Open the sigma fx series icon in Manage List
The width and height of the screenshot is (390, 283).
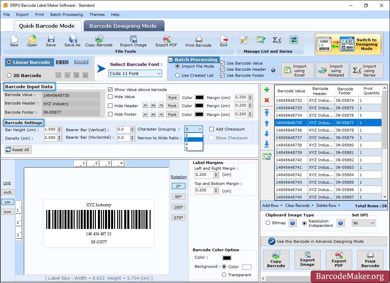[277, 40]
